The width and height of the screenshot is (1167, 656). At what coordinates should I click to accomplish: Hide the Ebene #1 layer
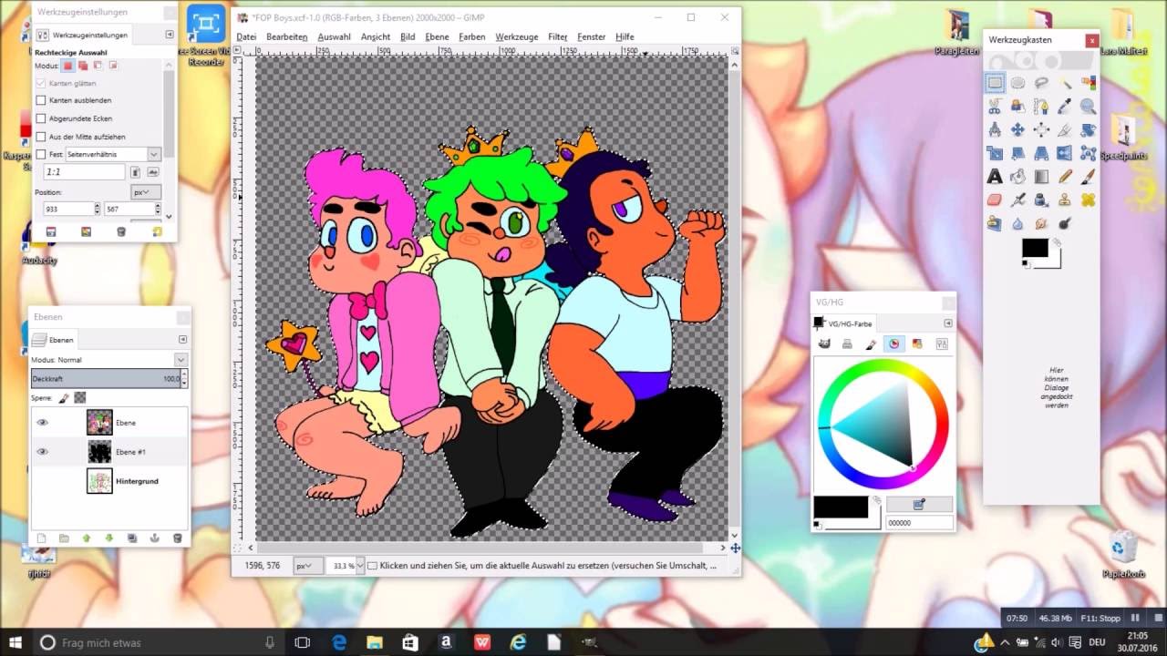point(42,452)
